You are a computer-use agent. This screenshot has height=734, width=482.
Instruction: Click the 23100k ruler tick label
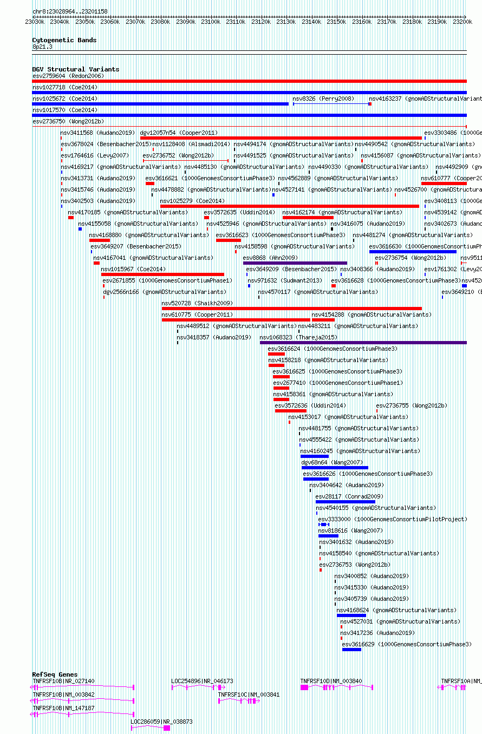[x=211, y=22]
